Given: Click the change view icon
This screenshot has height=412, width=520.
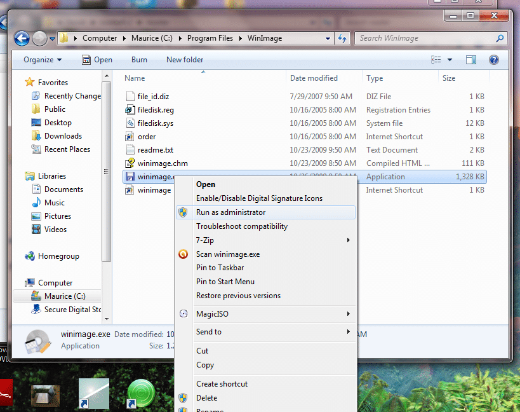Looking at the screenshot, I should pyautogui.click(x=436, y=60).
